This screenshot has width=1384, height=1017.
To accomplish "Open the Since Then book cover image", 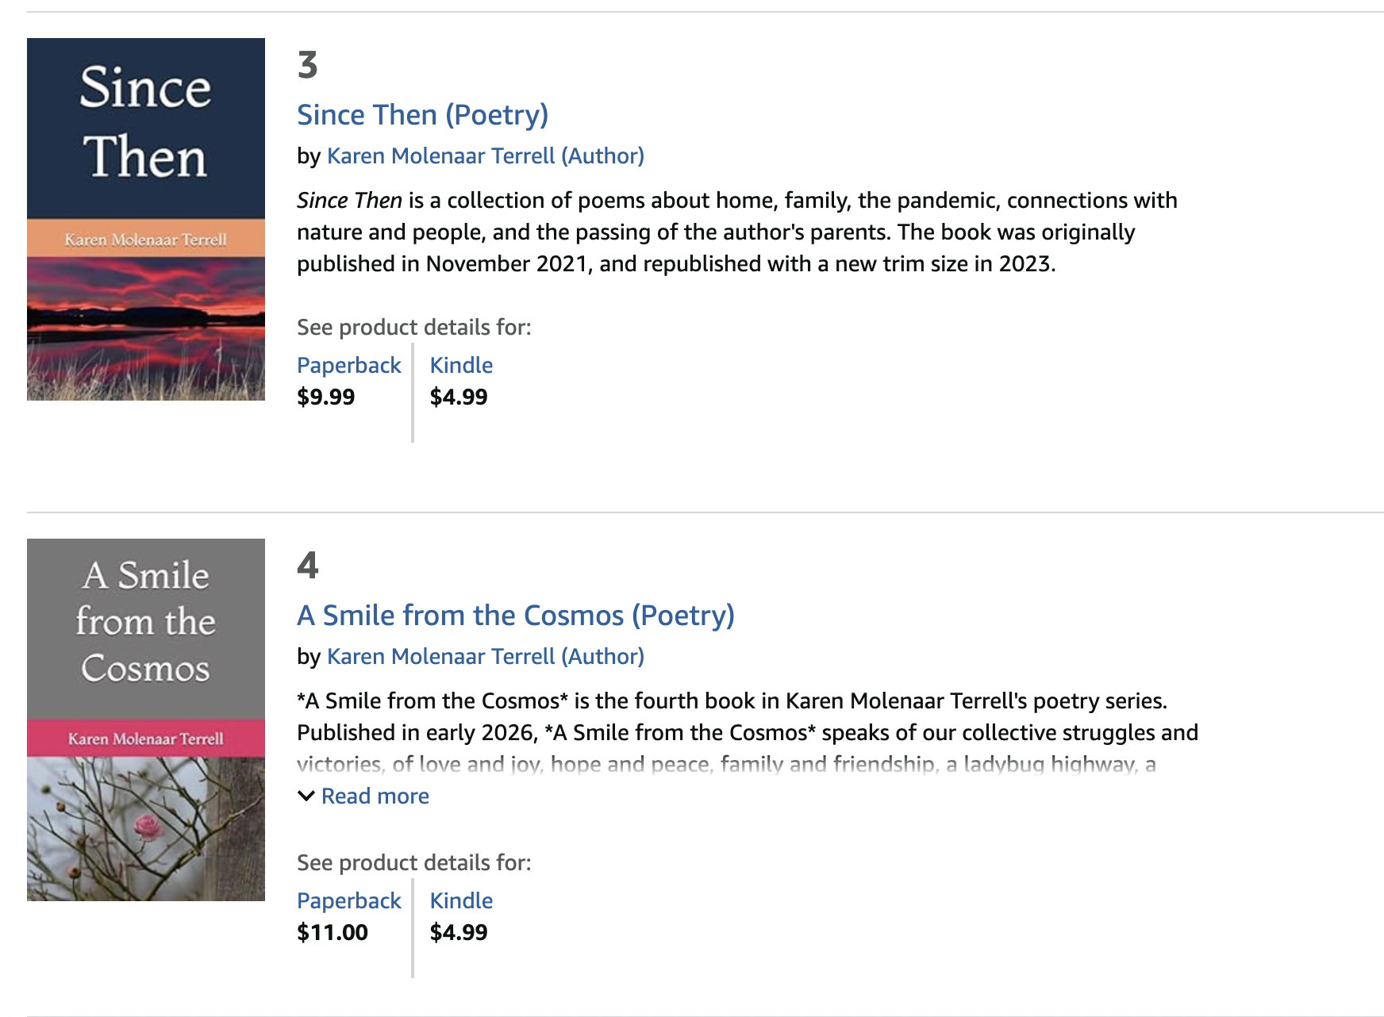I will [146, 219].
